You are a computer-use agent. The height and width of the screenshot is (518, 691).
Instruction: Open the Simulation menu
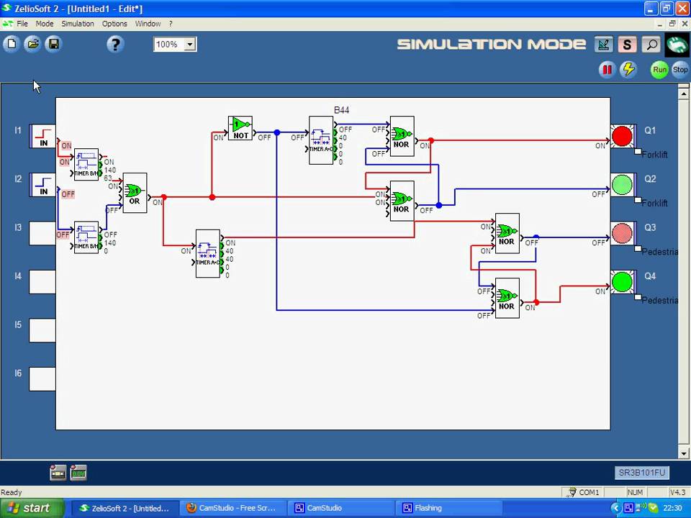[78, 24]
